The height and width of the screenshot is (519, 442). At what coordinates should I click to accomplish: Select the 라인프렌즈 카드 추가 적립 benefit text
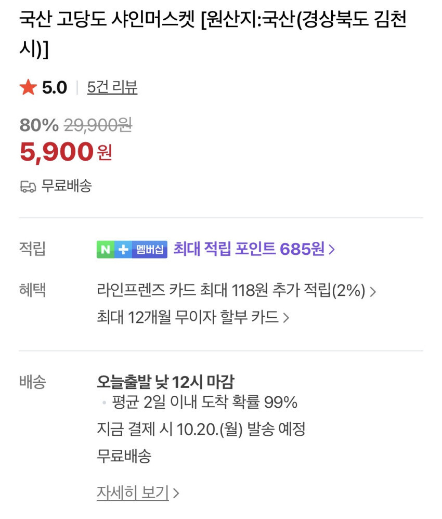[x=231, y=291]
